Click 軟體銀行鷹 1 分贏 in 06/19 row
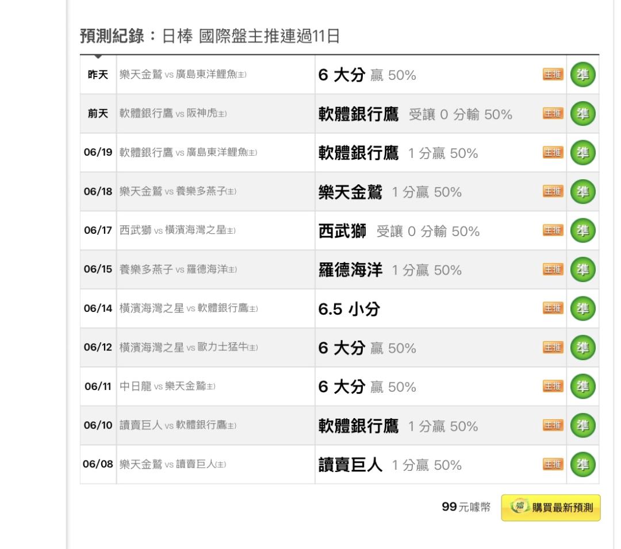The image size is (621, 549). pyautogui.click(x=398, y=153)
